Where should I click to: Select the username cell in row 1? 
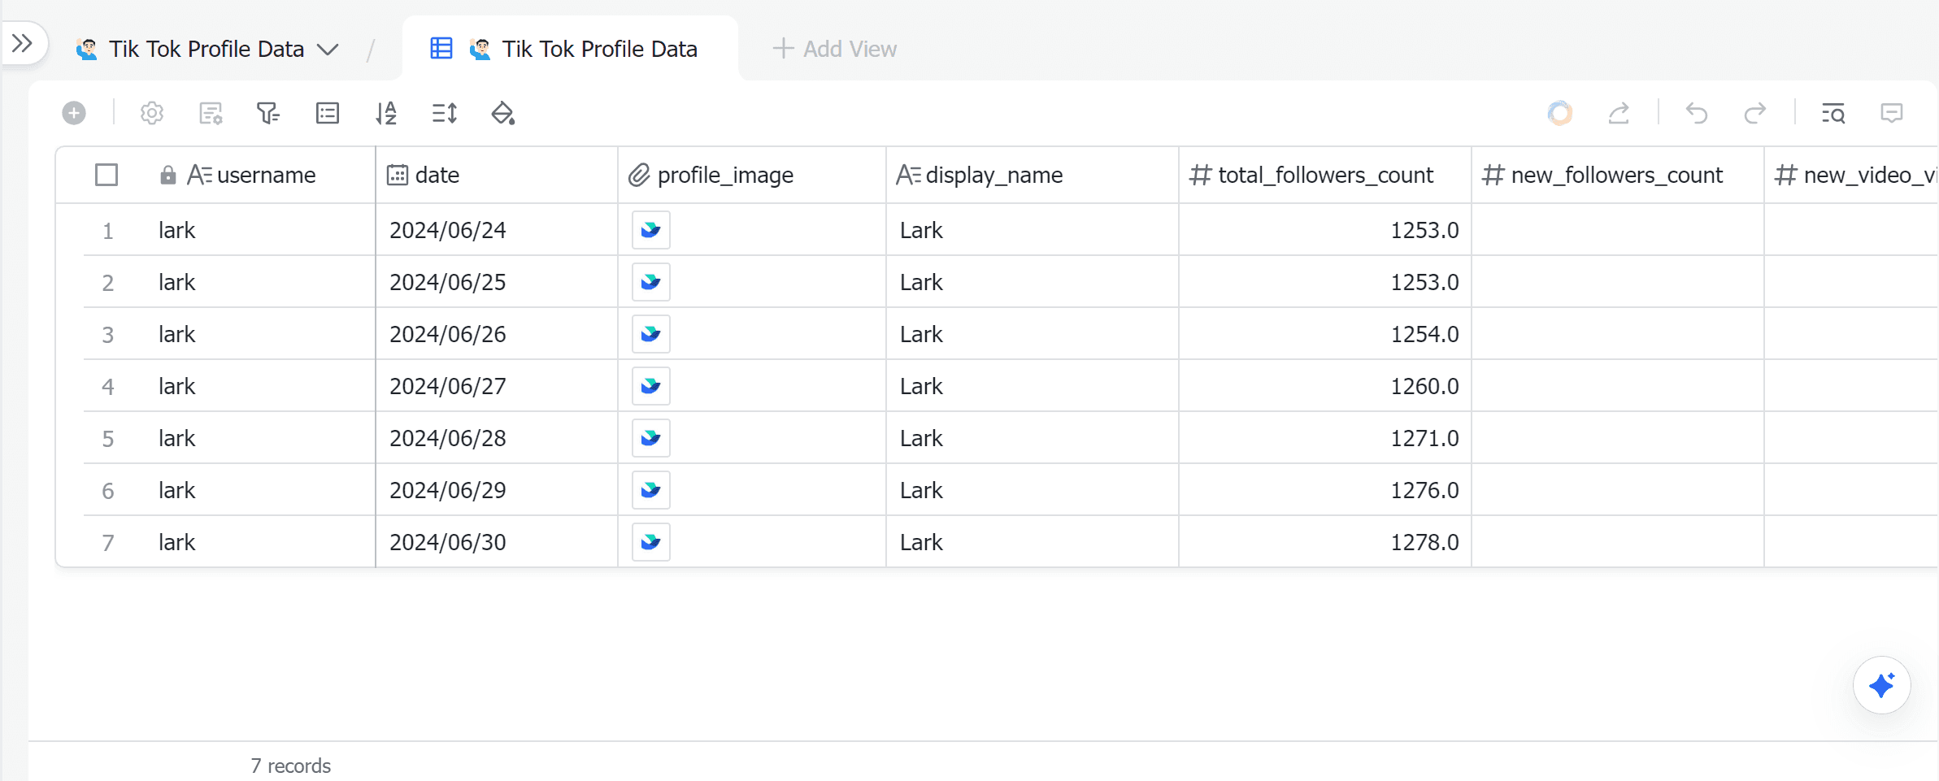(x=260, y=230)
